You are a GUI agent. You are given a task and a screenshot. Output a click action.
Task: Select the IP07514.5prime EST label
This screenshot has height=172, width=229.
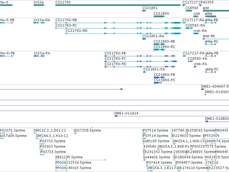155,130
